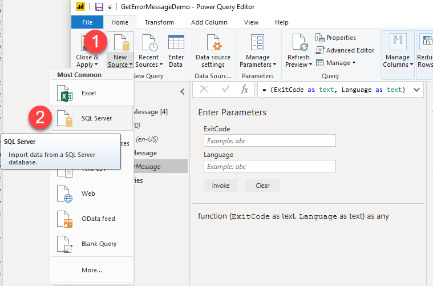Select the highlighted ErrorMessage query
The width and height of the screenshot is (433, 286).
point(161,166)
